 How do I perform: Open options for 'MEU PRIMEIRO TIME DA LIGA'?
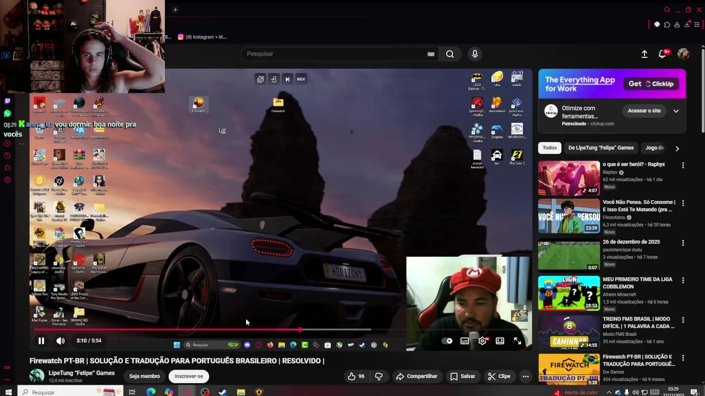(683, 280)
